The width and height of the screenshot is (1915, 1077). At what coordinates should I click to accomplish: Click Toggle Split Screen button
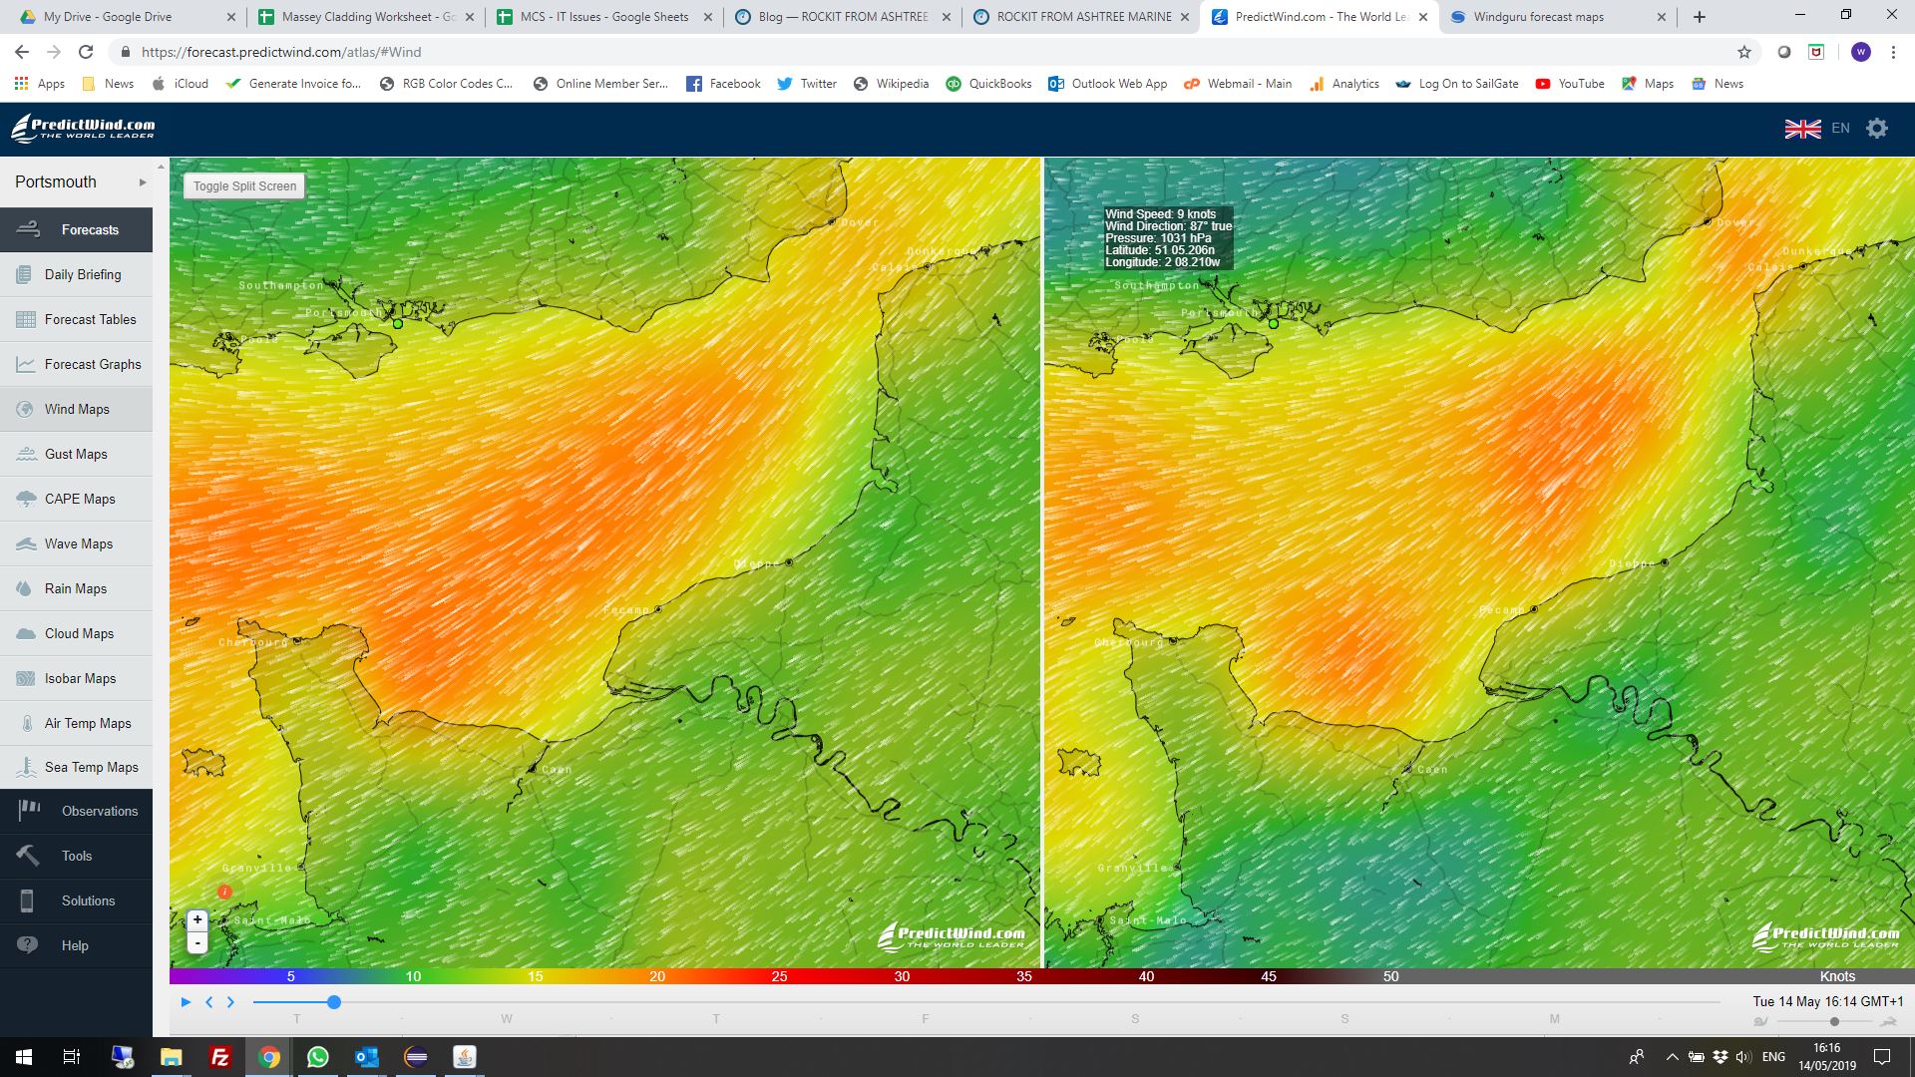(244, 186)
